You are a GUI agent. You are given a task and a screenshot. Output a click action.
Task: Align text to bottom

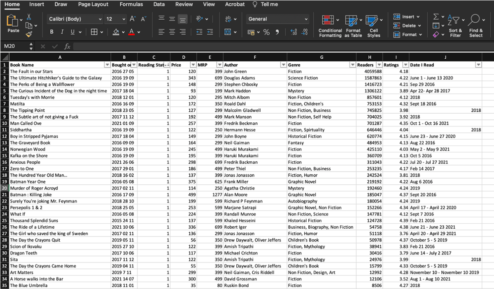coord(183,19)
